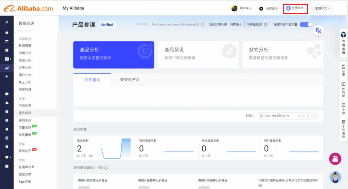The image size is (348, 189).
Task: Select the 產品發現 card
Action: pyautogui.click(x=198, y=55)
